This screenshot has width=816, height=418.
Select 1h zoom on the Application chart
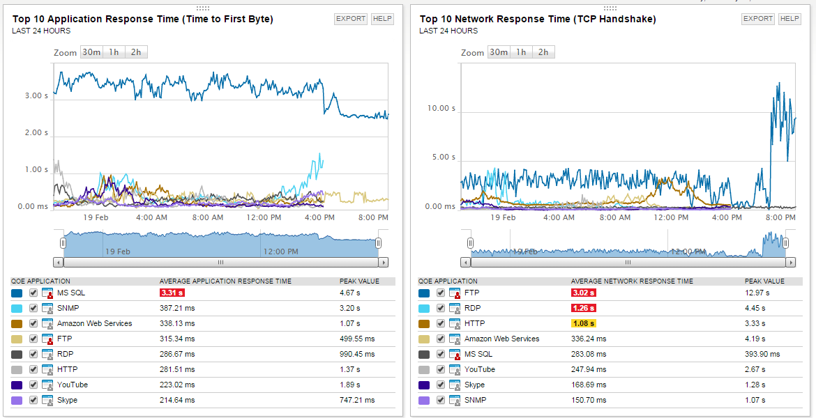(x=114, y=52)
